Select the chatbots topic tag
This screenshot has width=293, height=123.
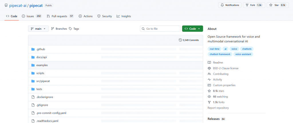click(247, 49)
